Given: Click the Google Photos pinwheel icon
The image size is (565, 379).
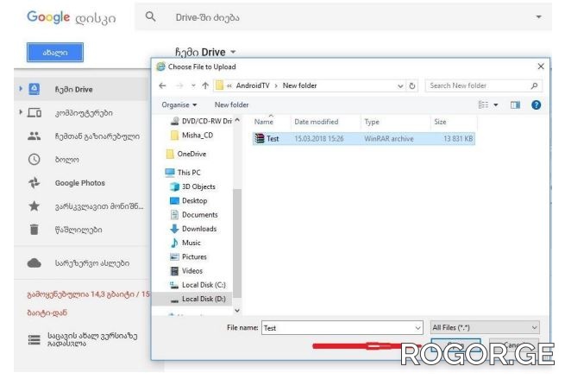Looking at the screenshot, I should 35,183.
